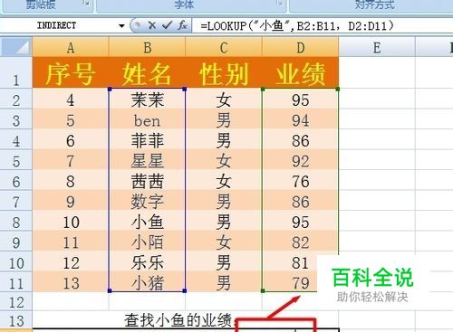Select column D header
Screen dimensions: 453x332
301,47
